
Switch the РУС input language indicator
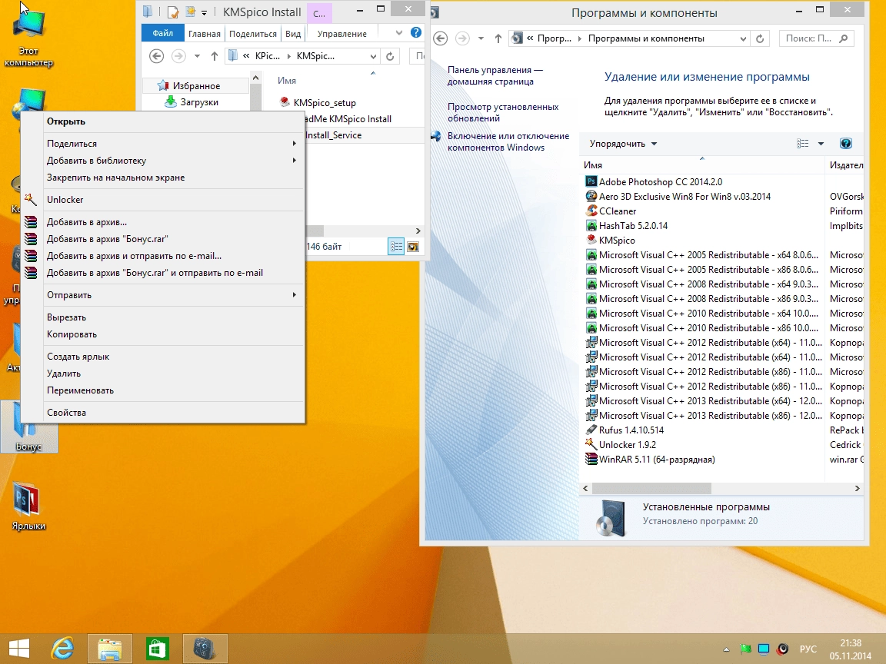pyautogui.click(x=808, y=649)
